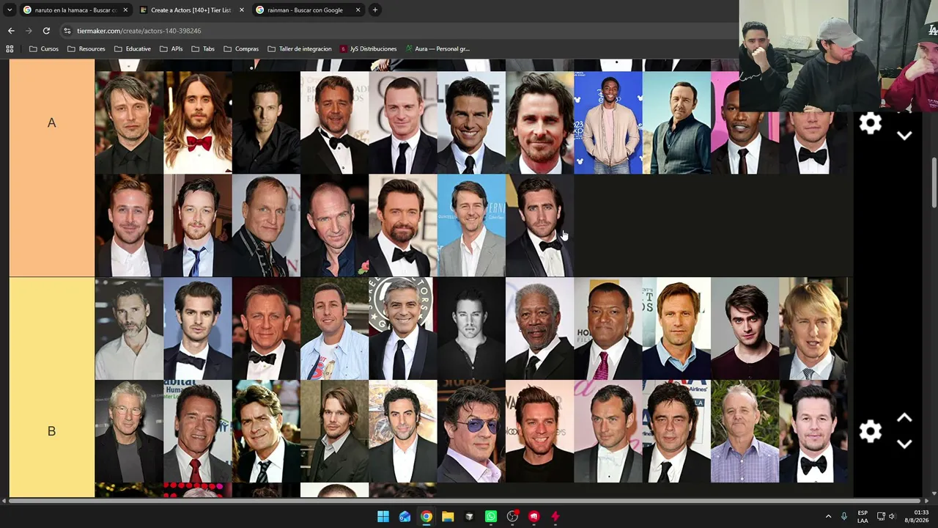Select the man in pink jacket on blue backdrop
Image resolution: width=938 pixels, height=528 pixels.
coord(608,122)
